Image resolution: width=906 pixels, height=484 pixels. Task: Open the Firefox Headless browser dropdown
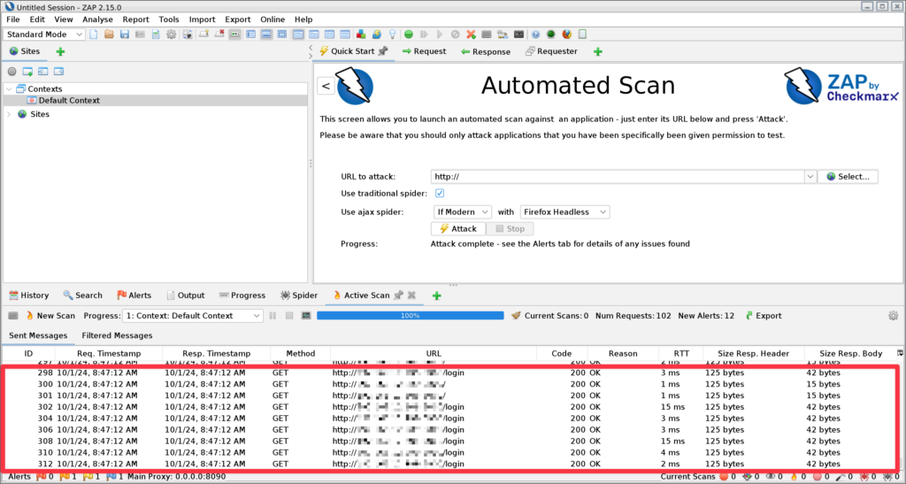[564, 212]
